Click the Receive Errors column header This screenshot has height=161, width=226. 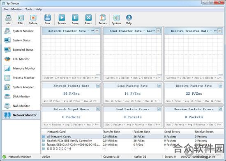tap(204, 132)
